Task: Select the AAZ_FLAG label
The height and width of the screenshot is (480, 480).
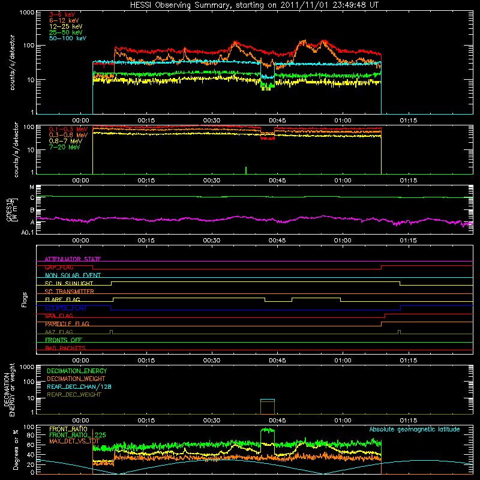Action: 59,332
